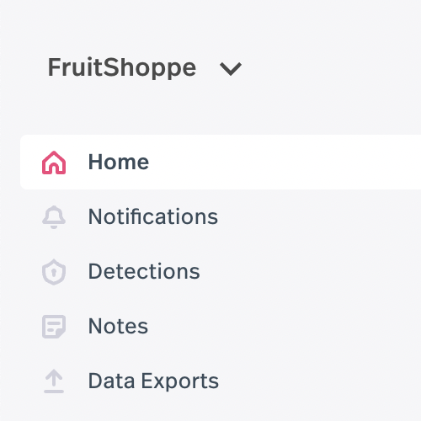Click the Notes sticky-note icon
421x421 pixels.
click(x=54, y=327)
